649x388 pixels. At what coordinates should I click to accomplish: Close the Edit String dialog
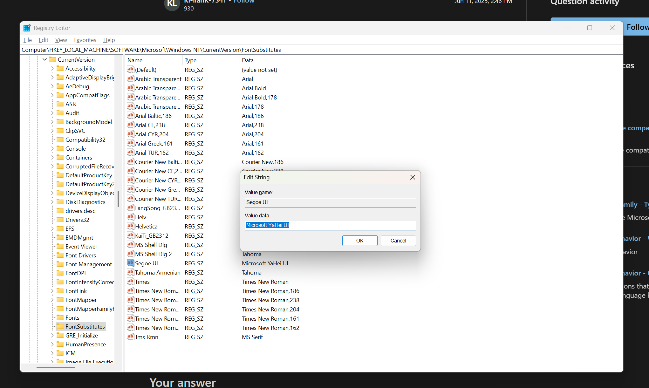pyautogui.click(x=413, y=177)
